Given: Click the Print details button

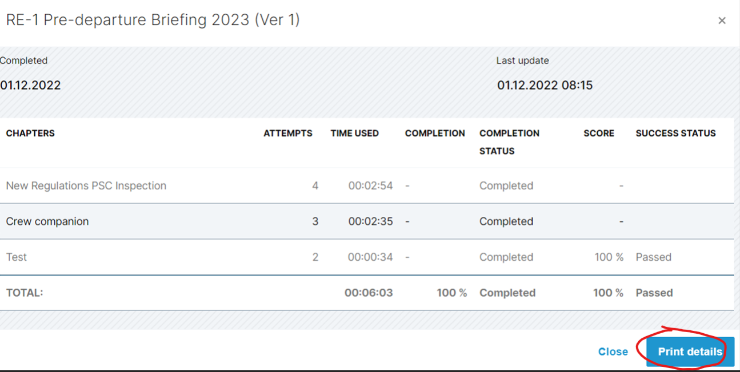Looking at the screenshot, I should [690, 351].
